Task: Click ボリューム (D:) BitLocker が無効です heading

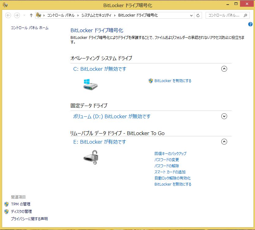Action: [112, 116]
